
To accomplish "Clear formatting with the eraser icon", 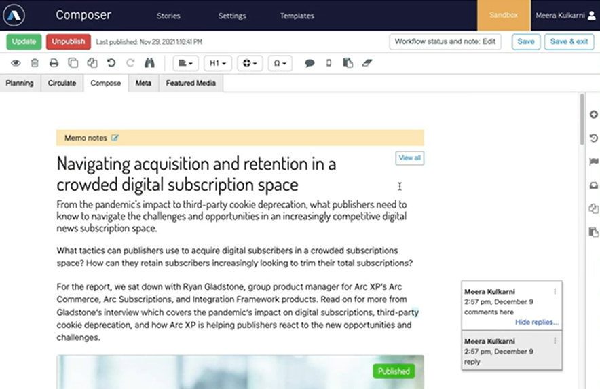I will pos(367,63).
